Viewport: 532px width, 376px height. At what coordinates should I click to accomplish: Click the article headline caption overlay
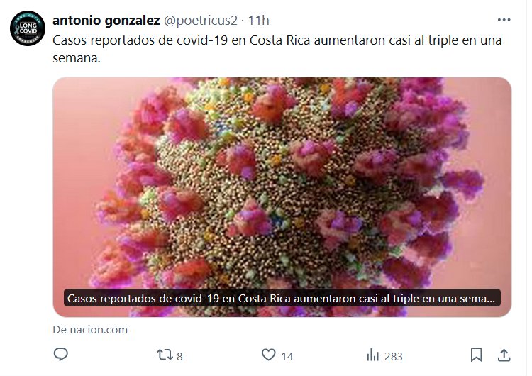282,298
